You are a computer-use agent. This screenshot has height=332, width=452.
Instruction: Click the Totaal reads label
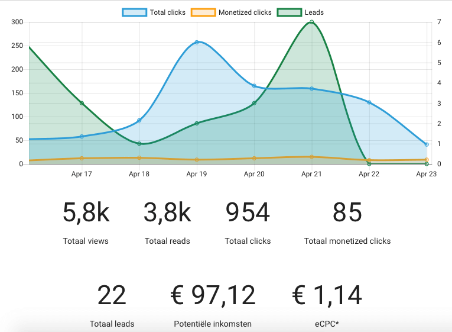click(x=167, y=241)
